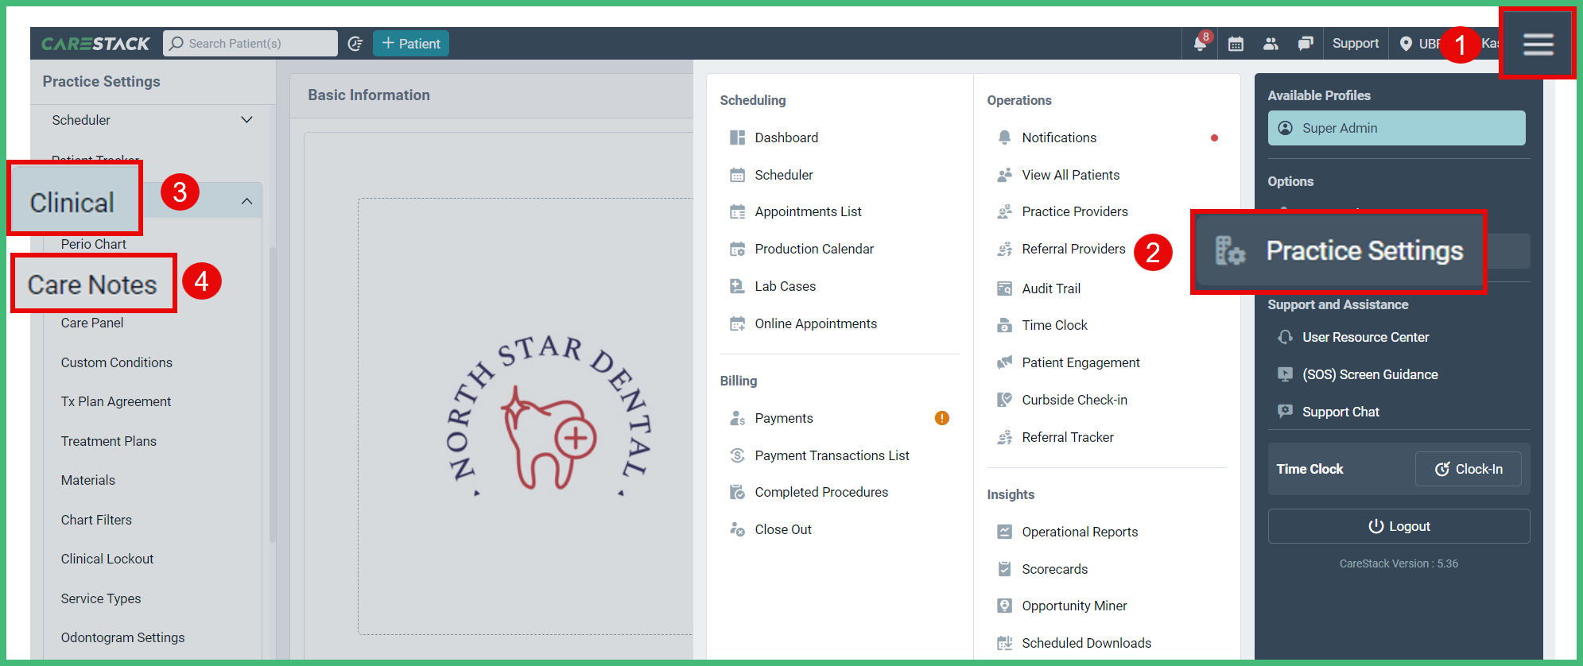Collapse the Clinical settings section

click(247, 202)
